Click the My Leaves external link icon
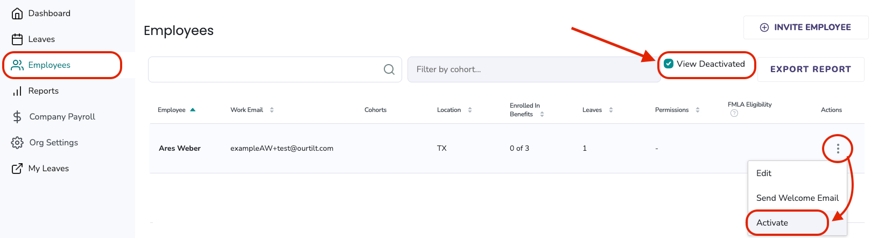 click(x=17, y=169)
